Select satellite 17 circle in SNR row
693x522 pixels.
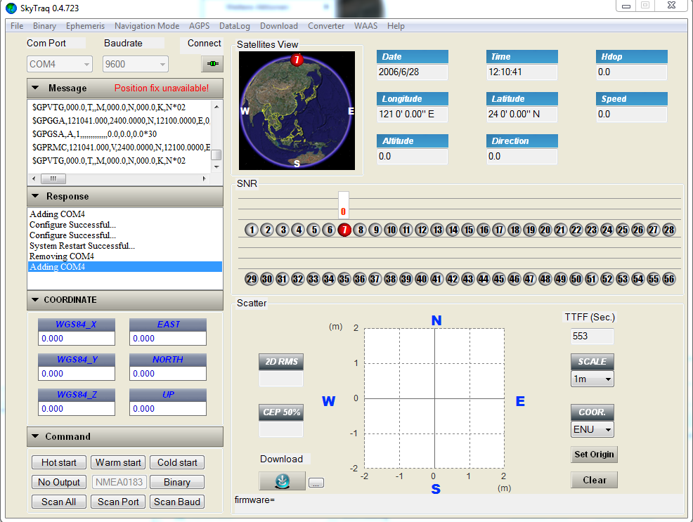pos(500,230)
